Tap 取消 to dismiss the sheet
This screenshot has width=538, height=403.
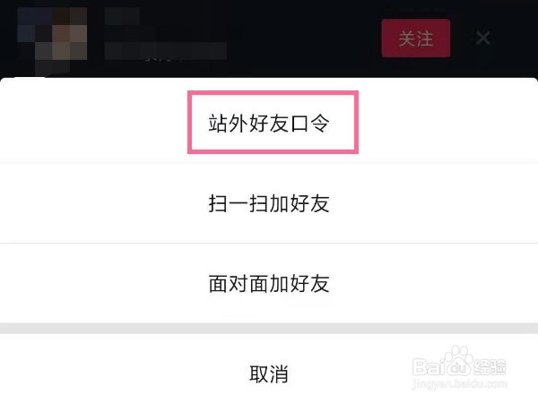pos(269,373)
